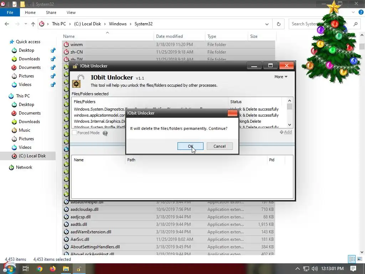
Task: Click the This PC breadcrumb in the address bar
Action: point(59,24)
